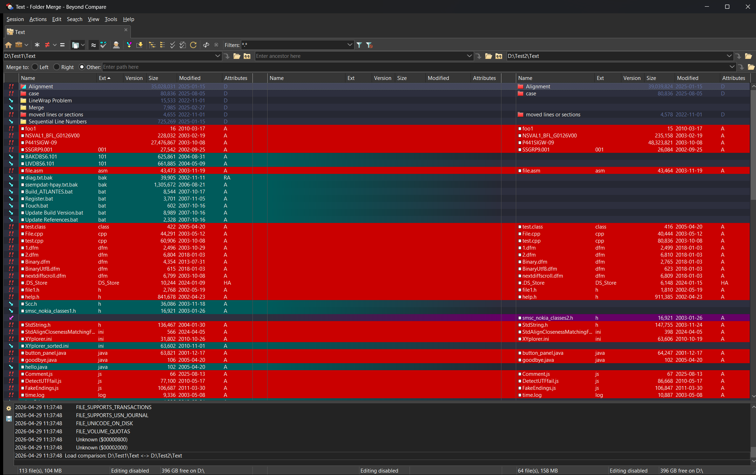
Task: Toggle Ignore Minor differences wavy button
Action: (x=94, y=45)
